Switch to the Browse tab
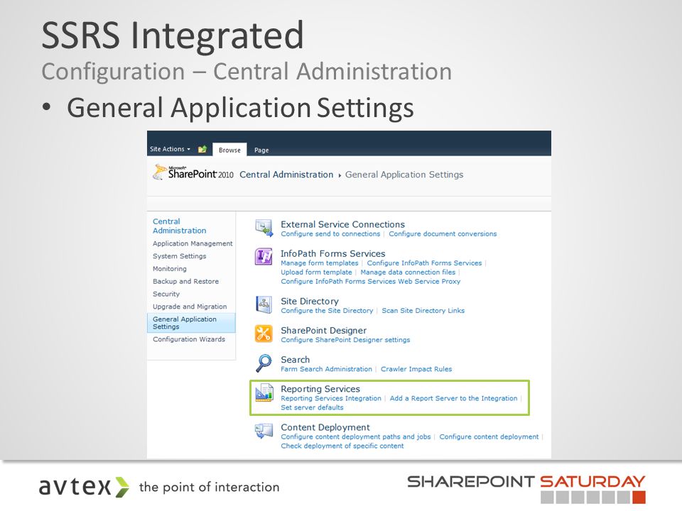 [x=229, y=150]
